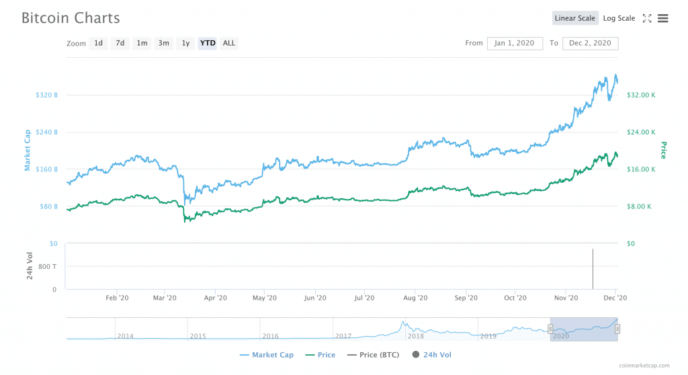Choose the 1y zoom range
This screenshot has width=688, height=375.
pos(185,43)
